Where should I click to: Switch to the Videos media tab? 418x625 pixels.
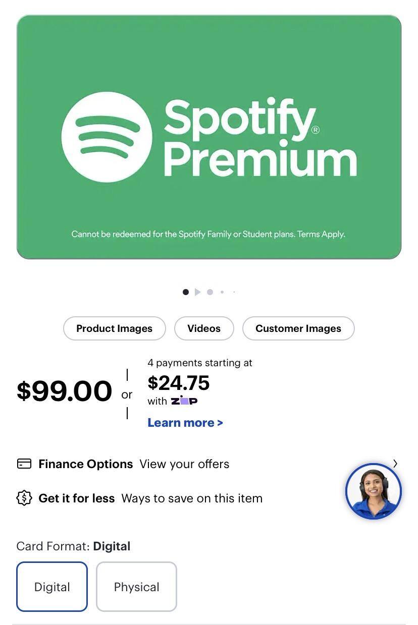coord(204,328)
